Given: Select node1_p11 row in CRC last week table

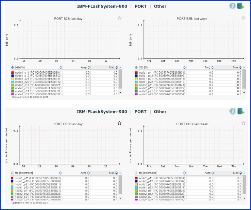Looking at the screenshot, I should (x=189, y=178).
